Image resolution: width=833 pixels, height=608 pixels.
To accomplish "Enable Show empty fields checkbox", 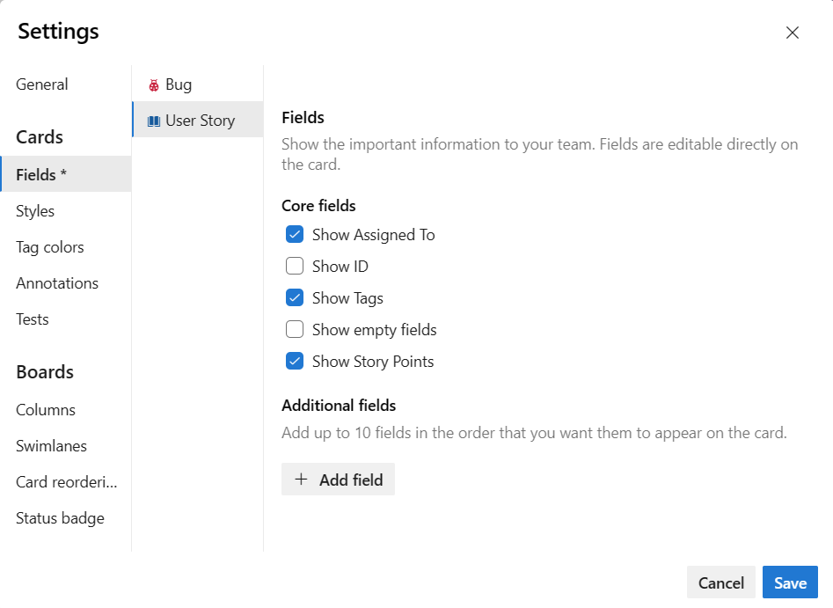I will click(x=295, y=330).
